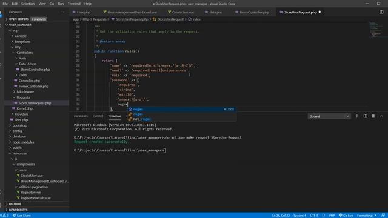Expand the Exceptions folder
The height and width of the screenshot is (218, 388).
36,42
